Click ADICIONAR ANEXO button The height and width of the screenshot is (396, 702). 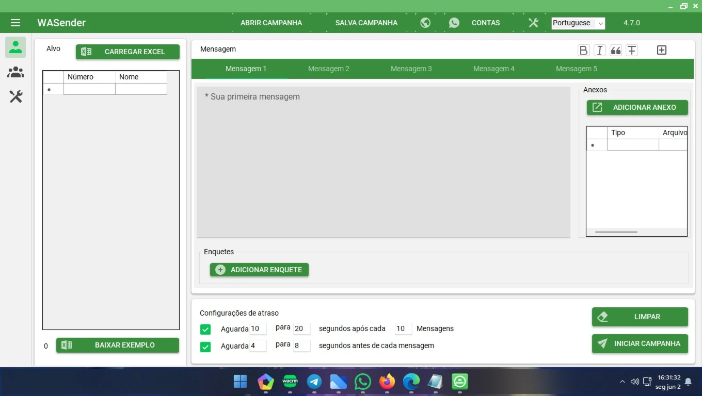click(x=637, y=107)
